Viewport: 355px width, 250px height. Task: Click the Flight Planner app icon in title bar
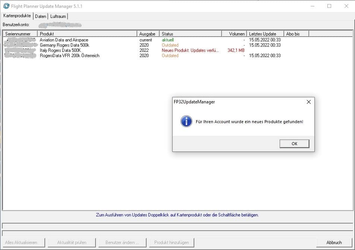[x=6, y=6]
